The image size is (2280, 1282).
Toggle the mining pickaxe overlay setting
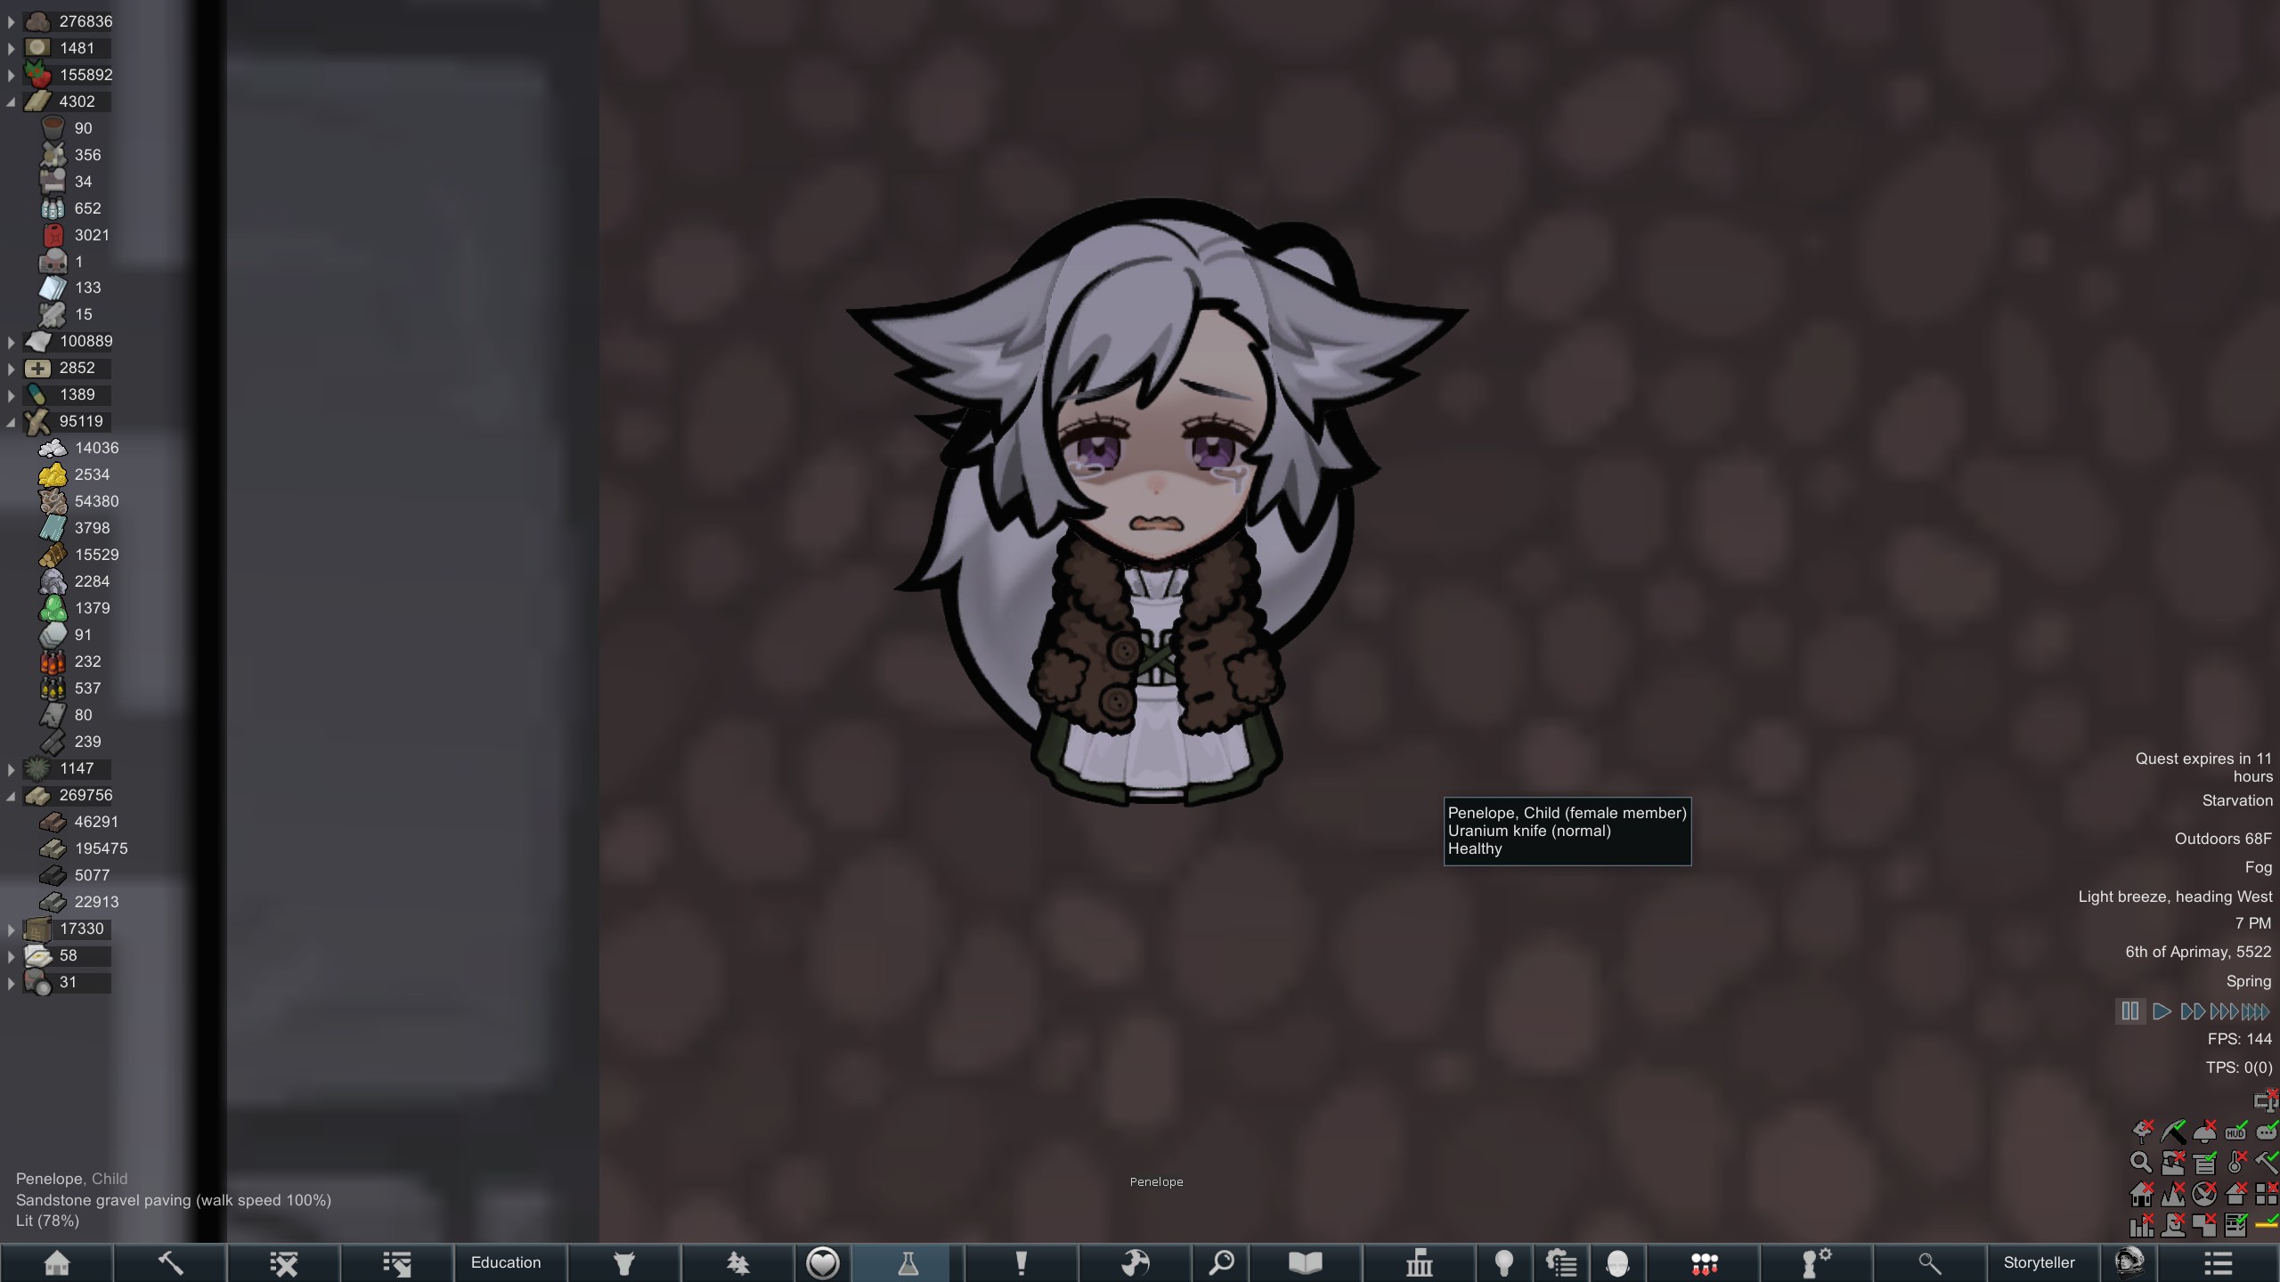pos(2173,1132)
